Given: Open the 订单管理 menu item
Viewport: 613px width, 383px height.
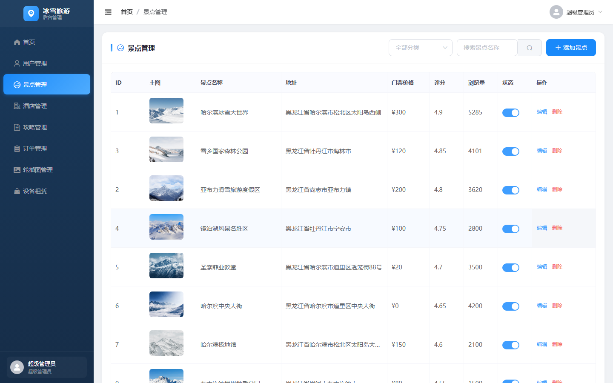Looking at the screenshot, I should pyautogui.click(x=47, y=148).
